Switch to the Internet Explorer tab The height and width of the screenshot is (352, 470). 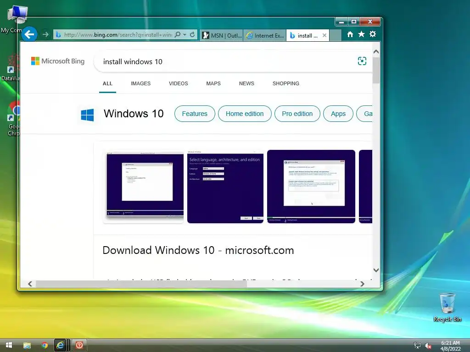[x=265, y=35]
